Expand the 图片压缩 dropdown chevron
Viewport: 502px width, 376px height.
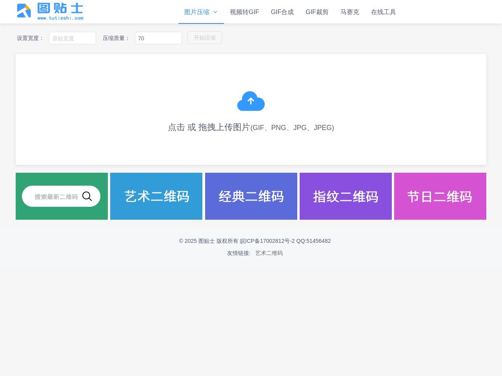tap(215, 12)
